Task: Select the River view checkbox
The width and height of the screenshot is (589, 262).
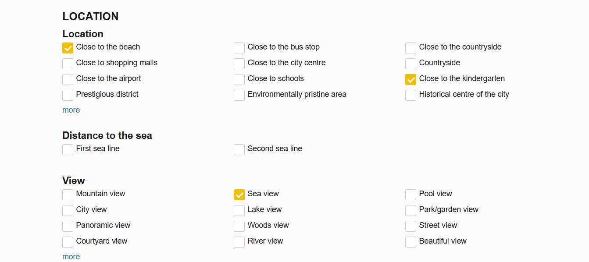Action: pos(239,242)
